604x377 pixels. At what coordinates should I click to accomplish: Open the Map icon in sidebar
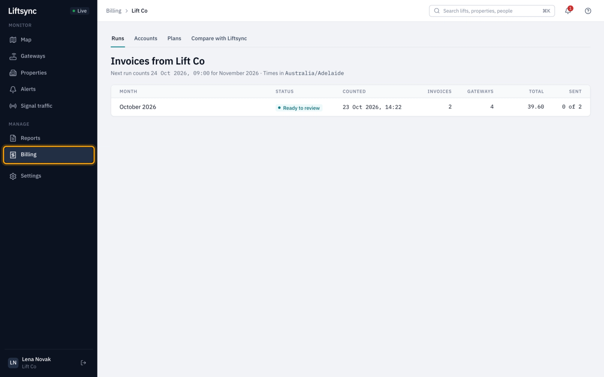(13, 40)
